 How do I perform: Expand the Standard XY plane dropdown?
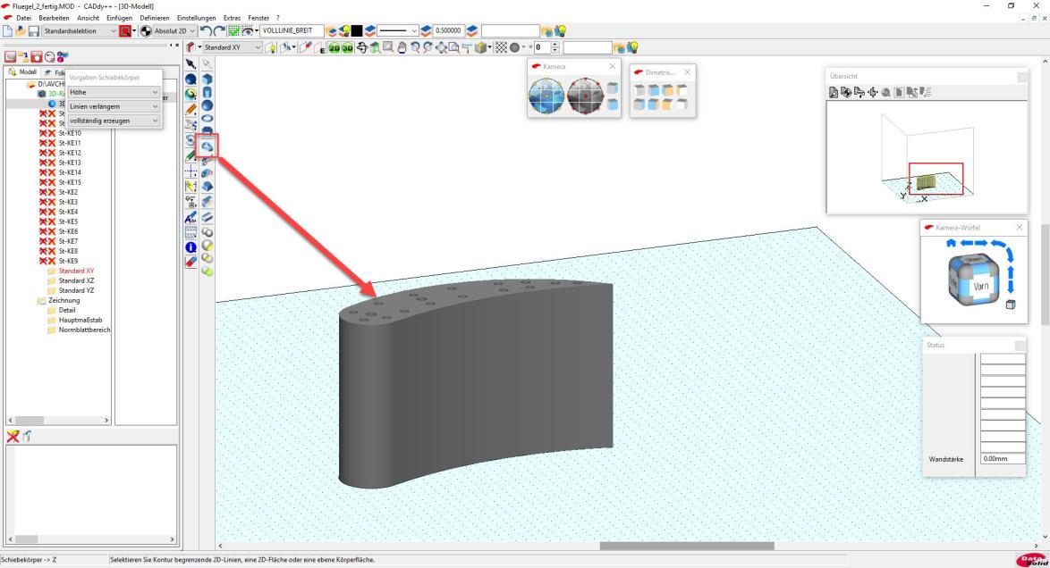click(258, 47)
